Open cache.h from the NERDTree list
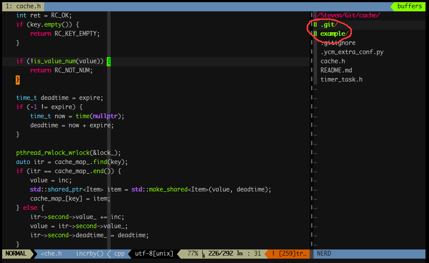This screenshot has width=429, height=263. click(333, 61)
